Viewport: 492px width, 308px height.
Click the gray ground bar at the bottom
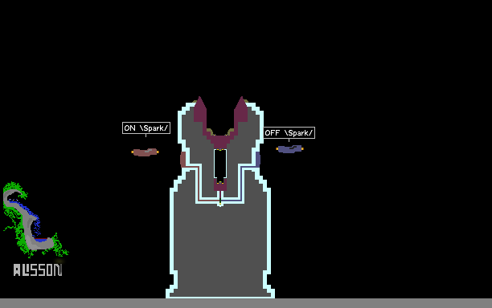pos(246,303)
